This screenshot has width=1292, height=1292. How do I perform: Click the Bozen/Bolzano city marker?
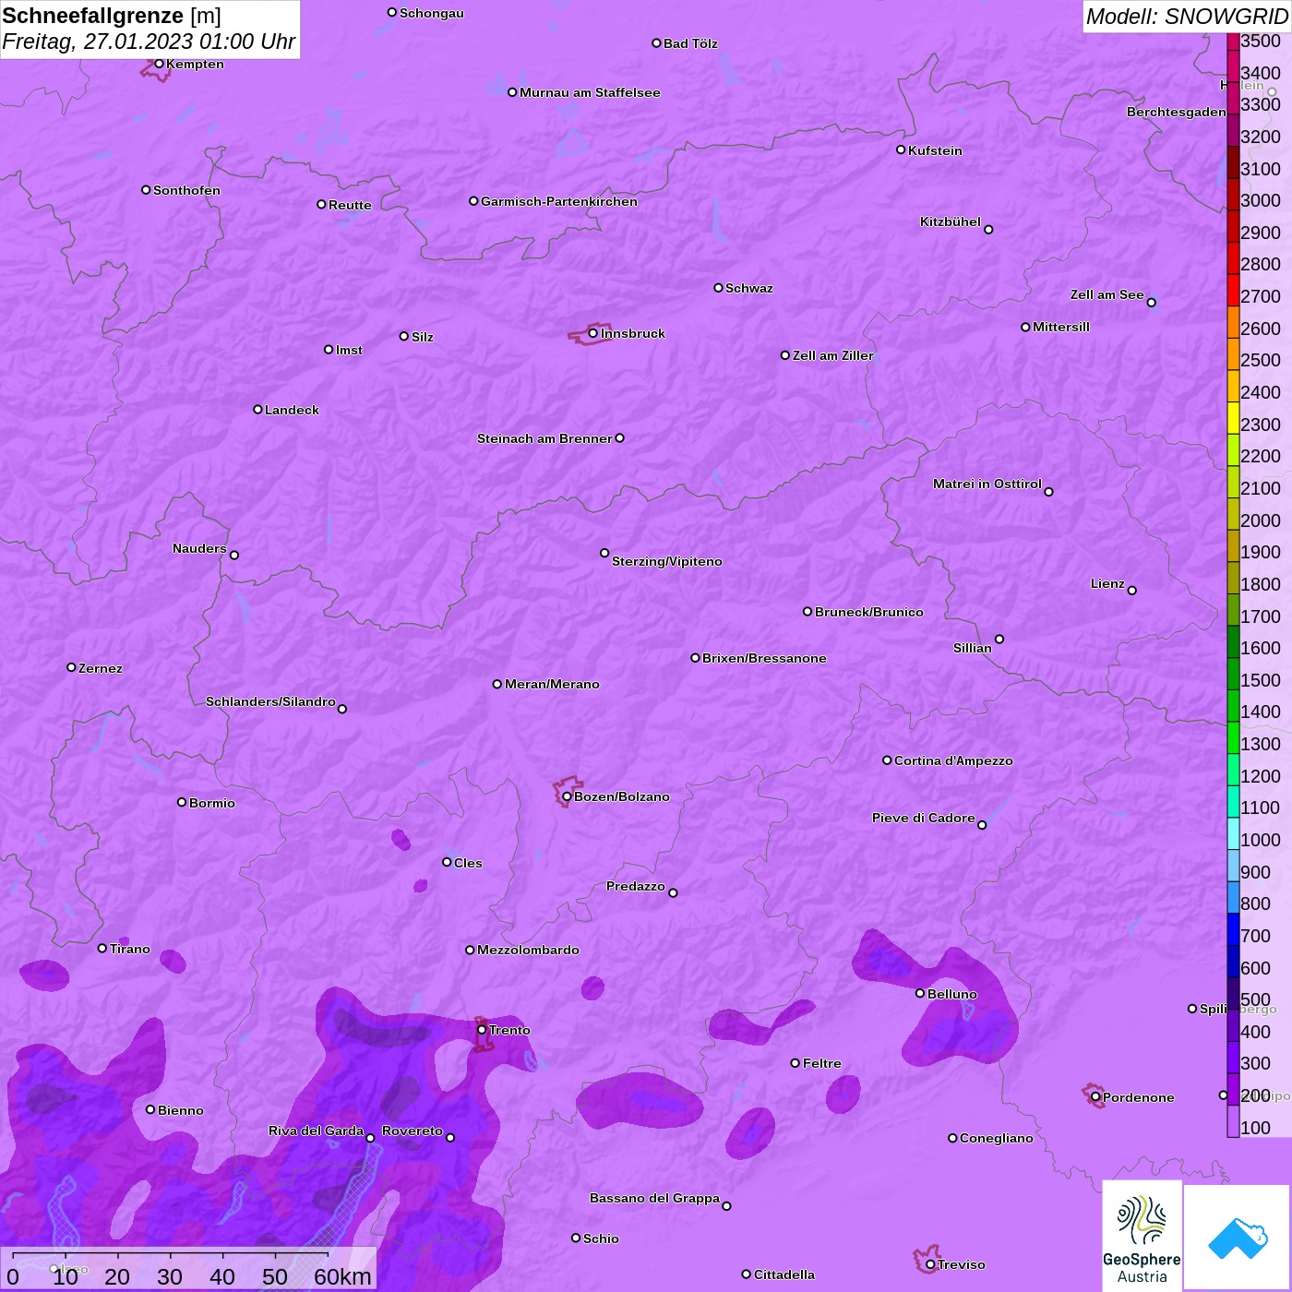coord(567,796)
